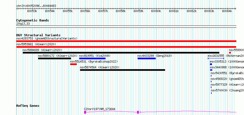
Task: Click the 60061k ruler tick label
Action: 174,11
